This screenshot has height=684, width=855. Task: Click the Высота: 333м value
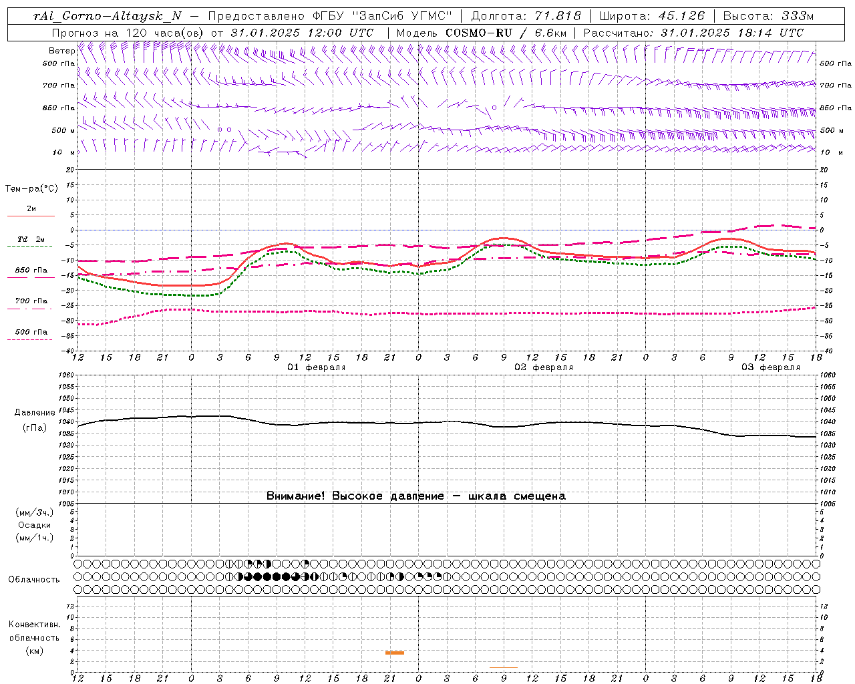769,16
